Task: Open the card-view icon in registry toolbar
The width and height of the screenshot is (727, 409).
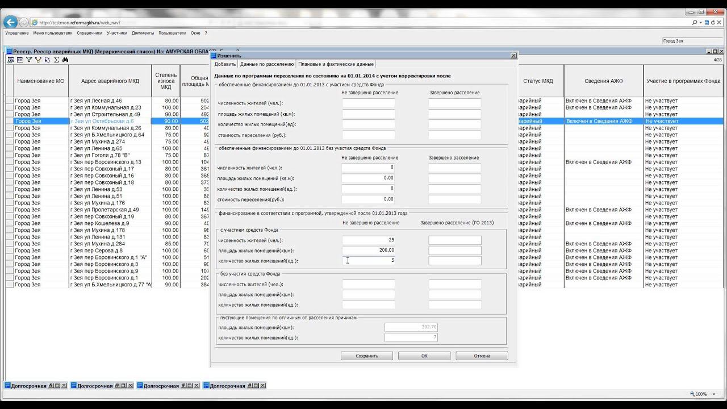Action: click(20, 60)
